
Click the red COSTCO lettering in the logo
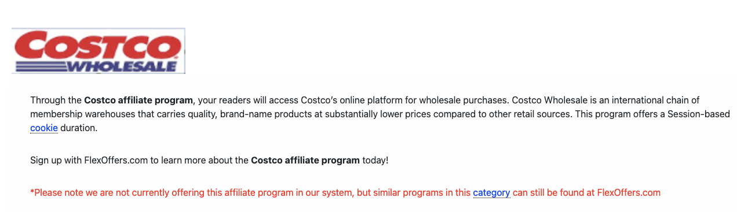click(x=97, y=46)
